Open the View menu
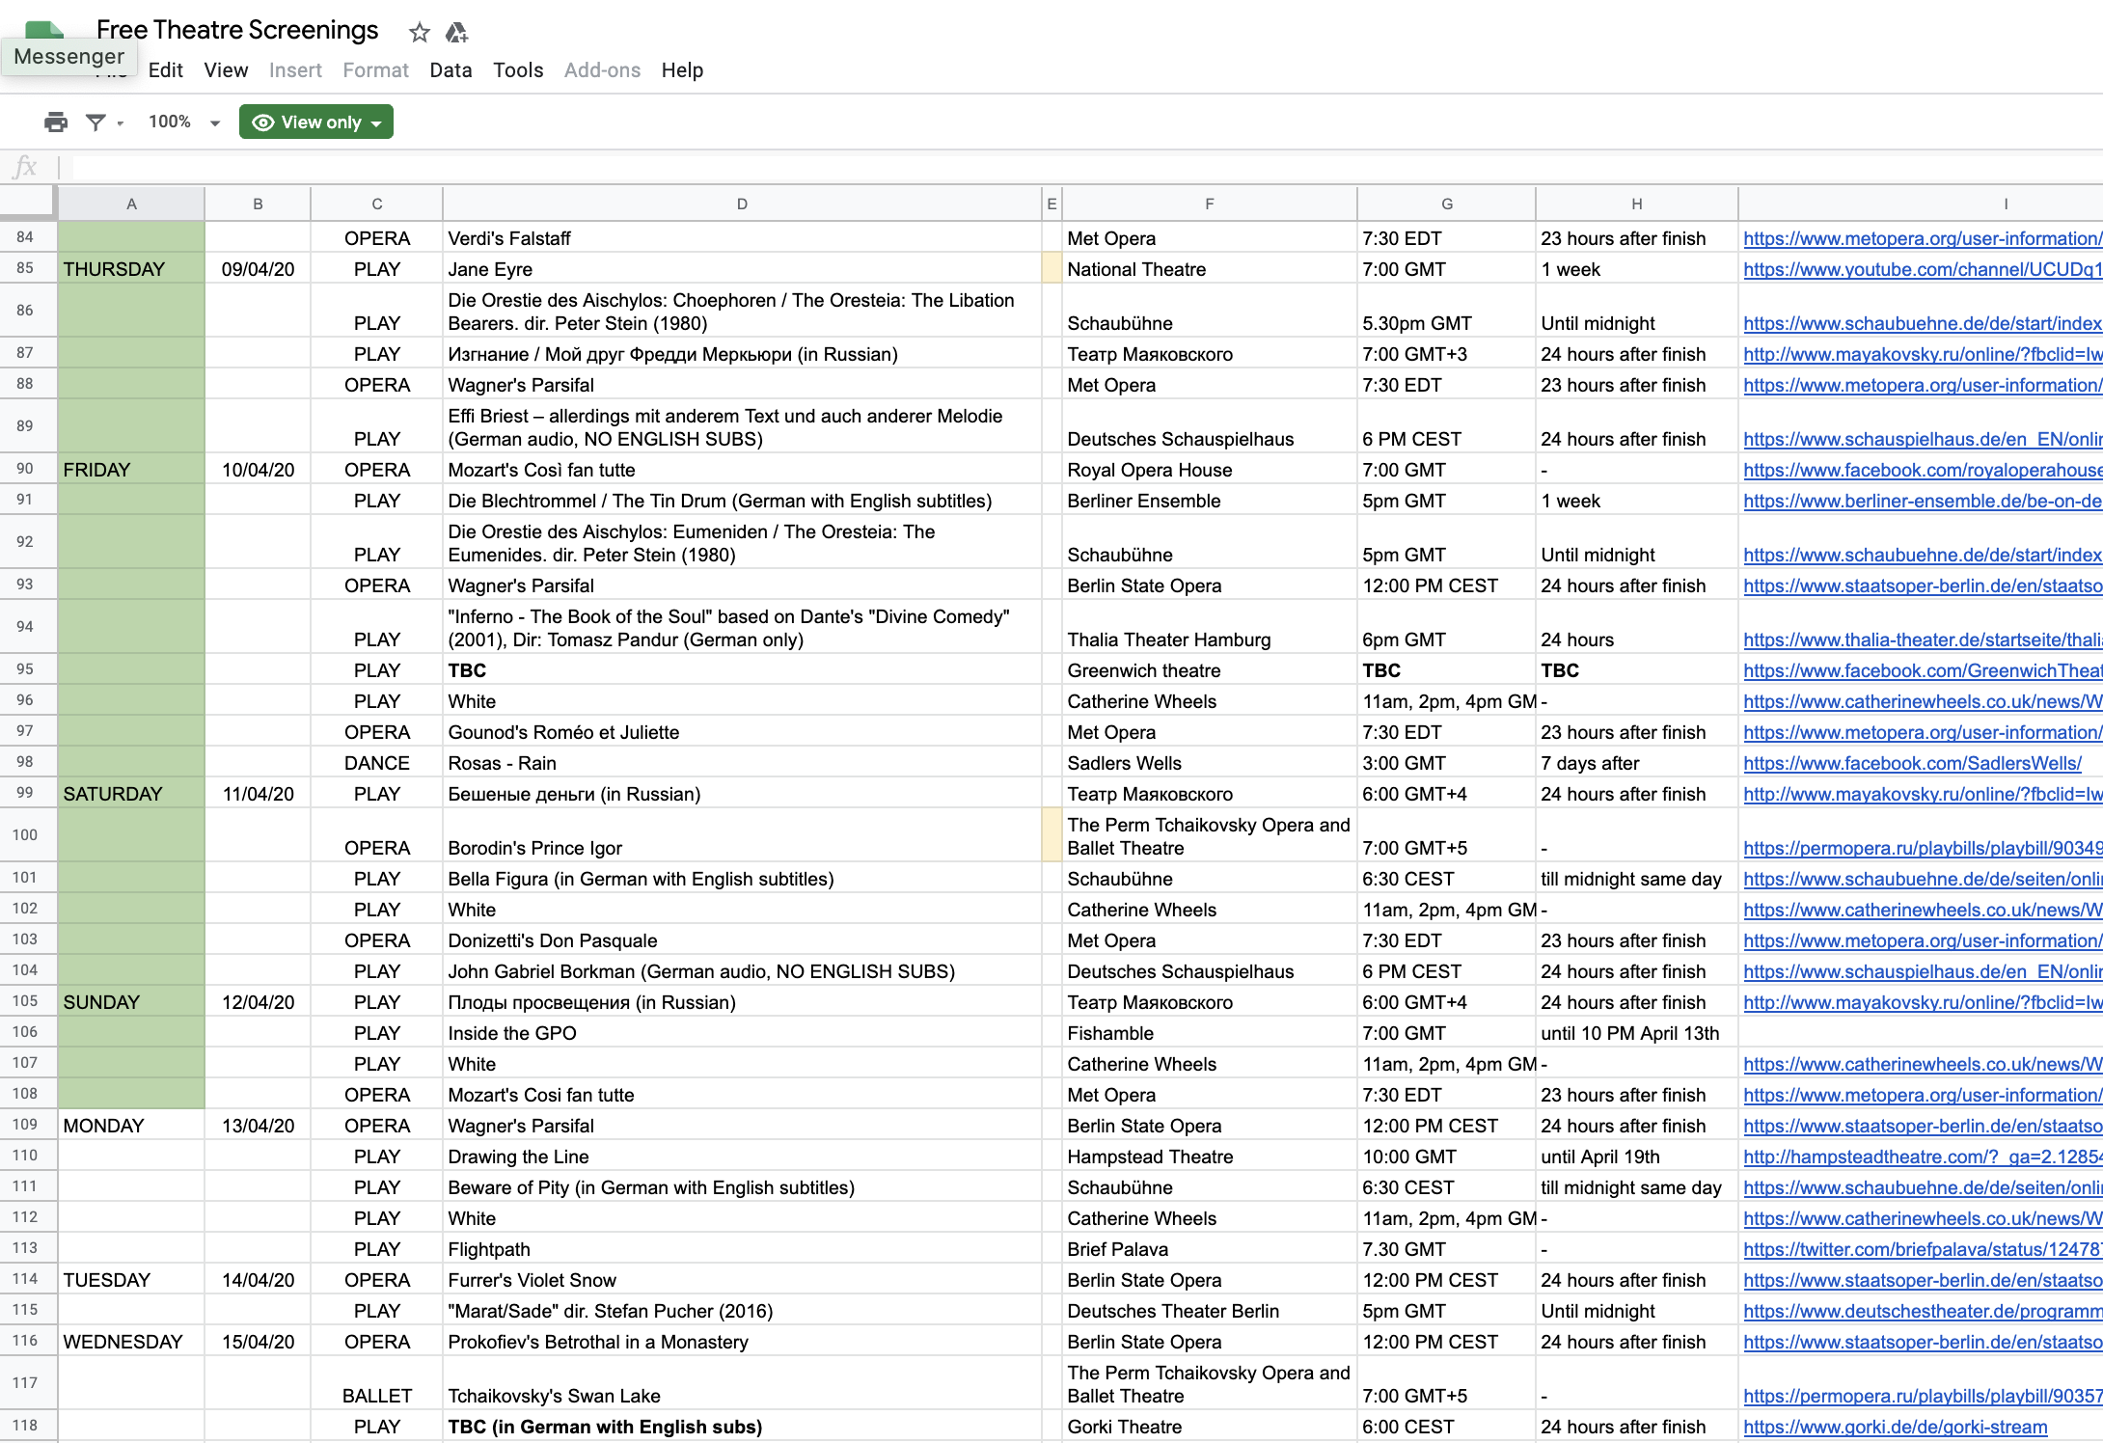 226,70
